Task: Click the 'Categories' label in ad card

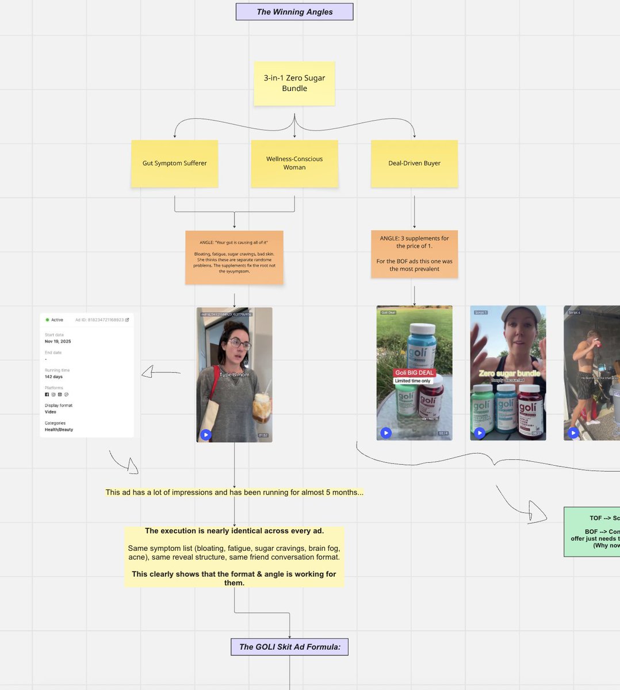Action: [x=55, y=423]
